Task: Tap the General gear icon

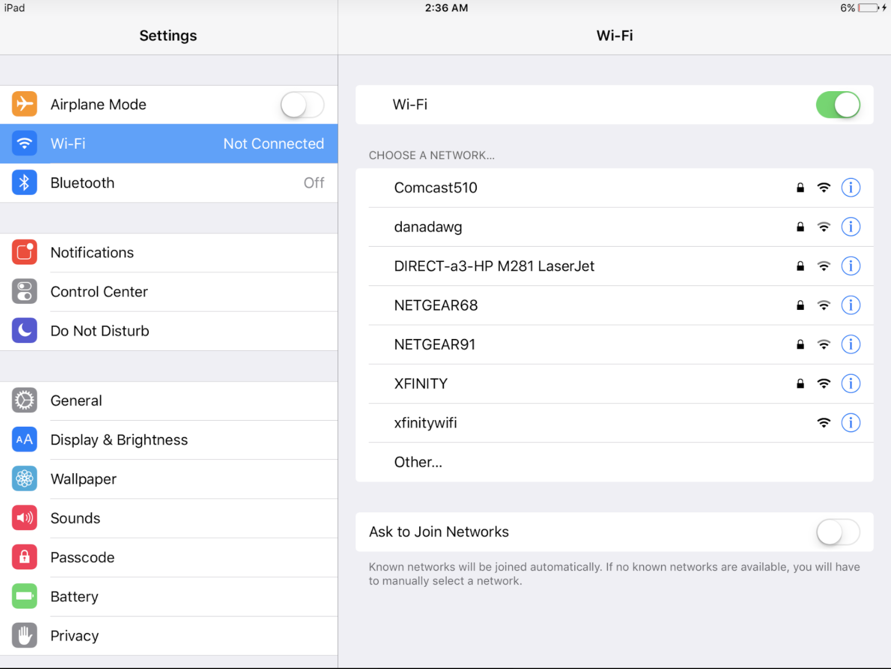Action: pyautogui.click(x=25, y=401)
